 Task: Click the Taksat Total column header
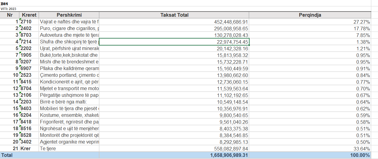(x=174, y=15)
